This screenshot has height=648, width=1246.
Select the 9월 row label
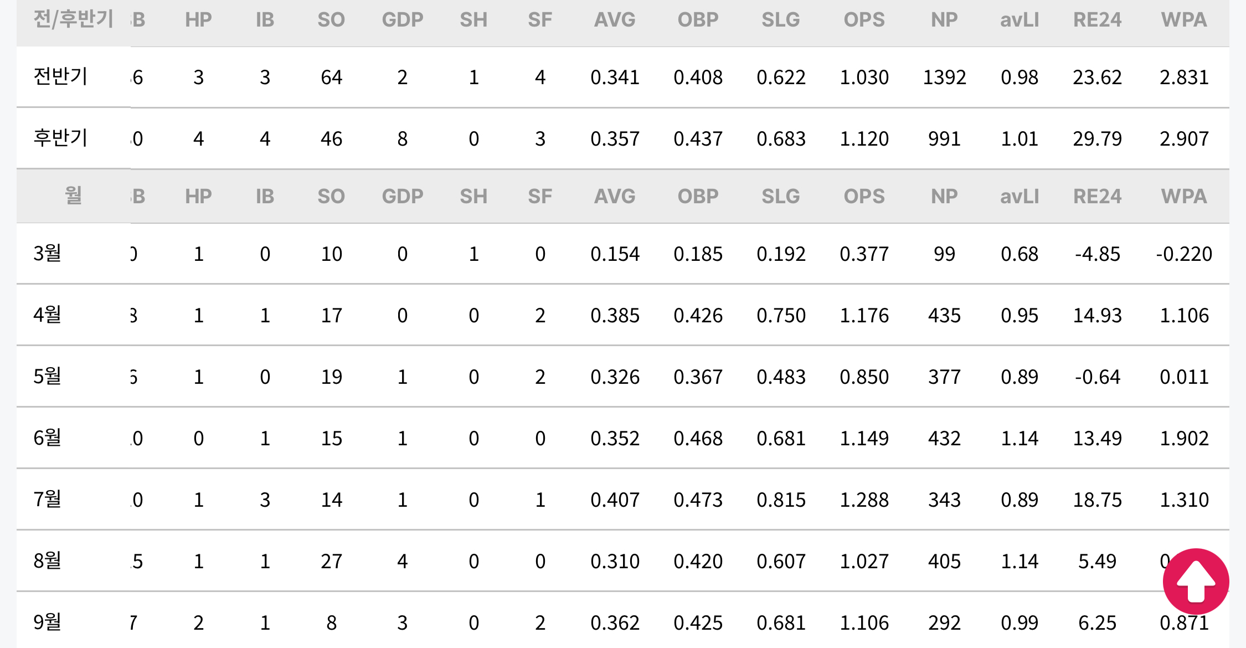point(47,622)
